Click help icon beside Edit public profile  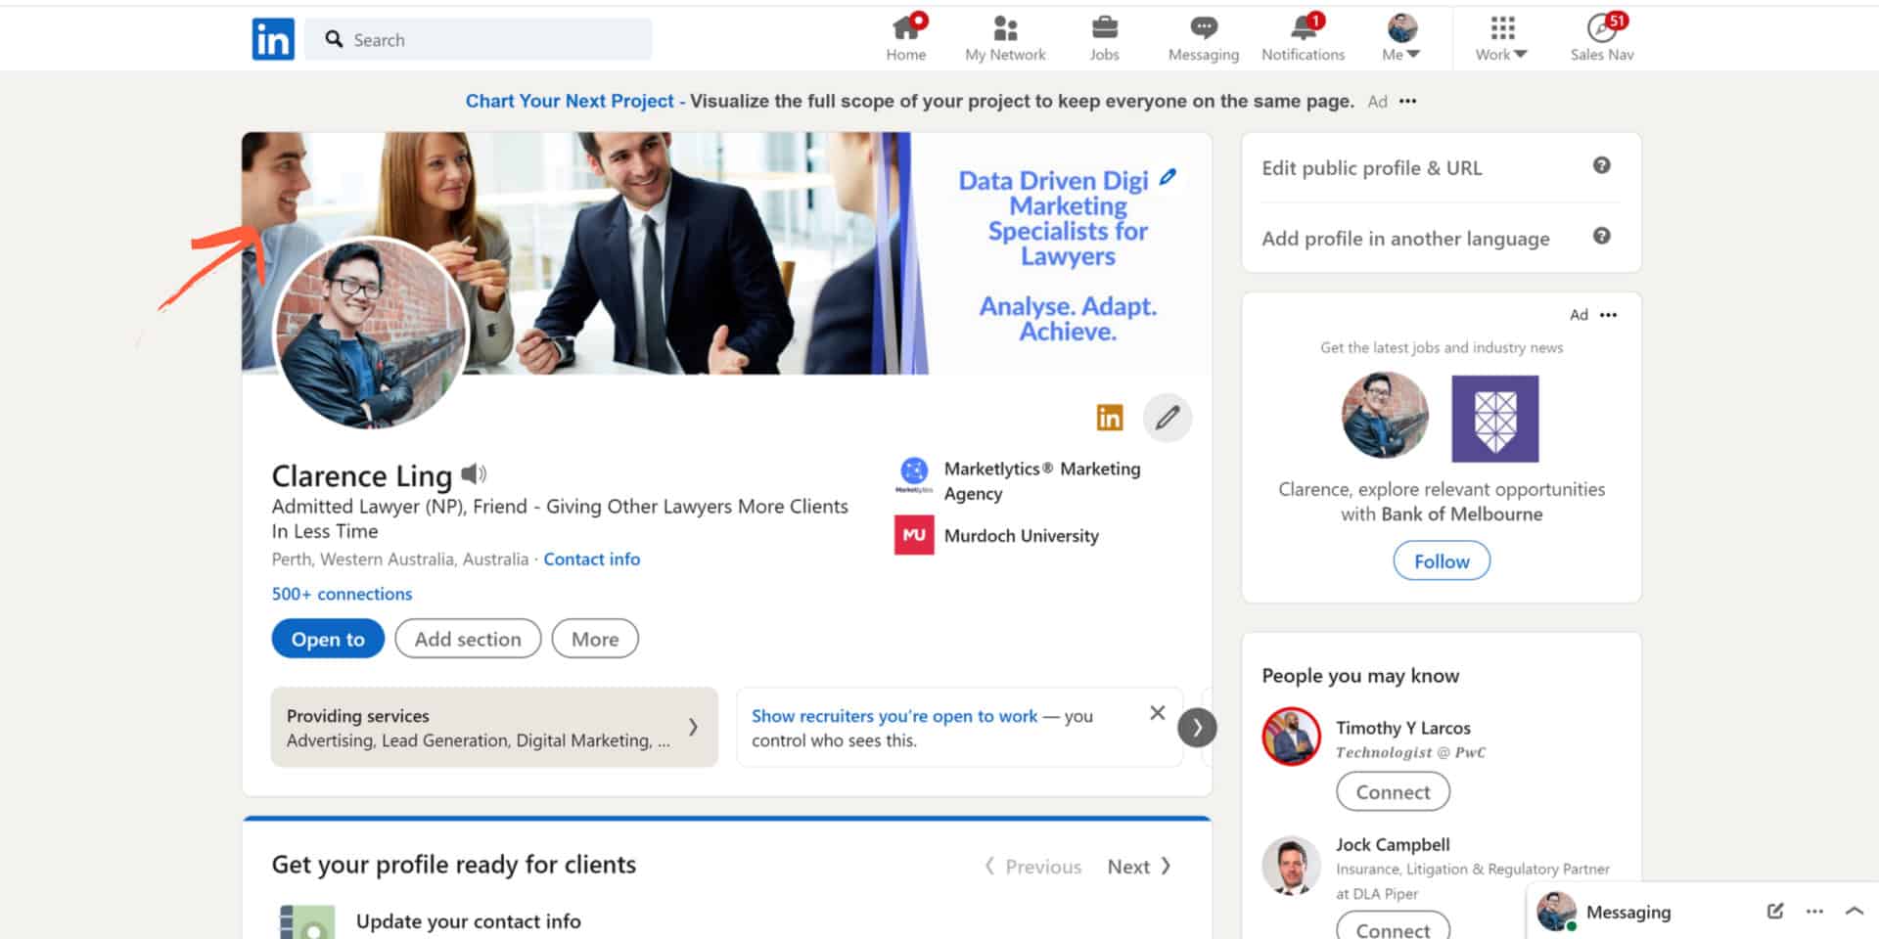pyautogui.click(x=1601, y=165)
